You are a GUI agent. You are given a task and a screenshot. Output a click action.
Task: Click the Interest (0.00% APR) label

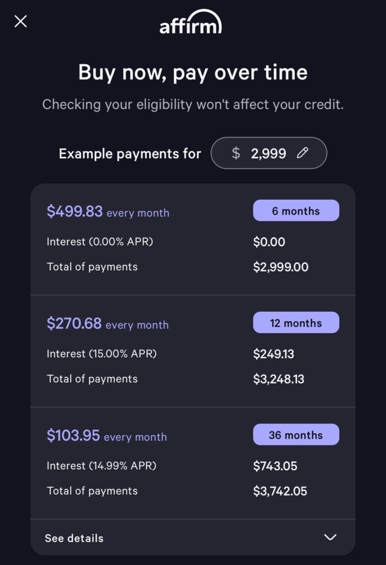tap(100, 242)
